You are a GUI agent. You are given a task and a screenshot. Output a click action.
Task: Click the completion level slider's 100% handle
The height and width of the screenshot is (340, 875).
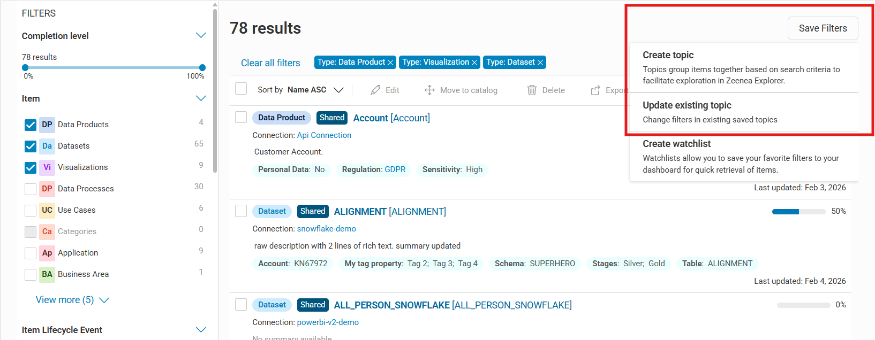tap(202, 68)
